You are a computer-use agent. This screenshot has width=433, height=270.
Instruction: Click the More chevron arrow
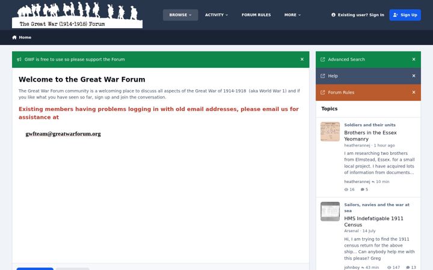coord(299,15)
